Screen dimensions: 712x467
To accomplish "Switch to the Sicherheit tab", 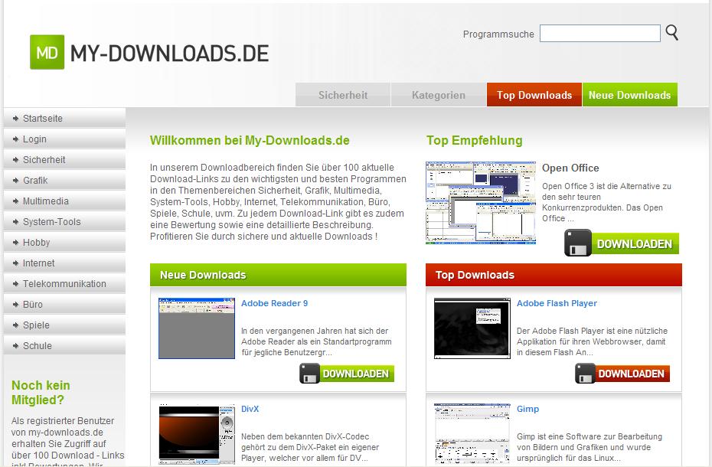I will 342,95.
